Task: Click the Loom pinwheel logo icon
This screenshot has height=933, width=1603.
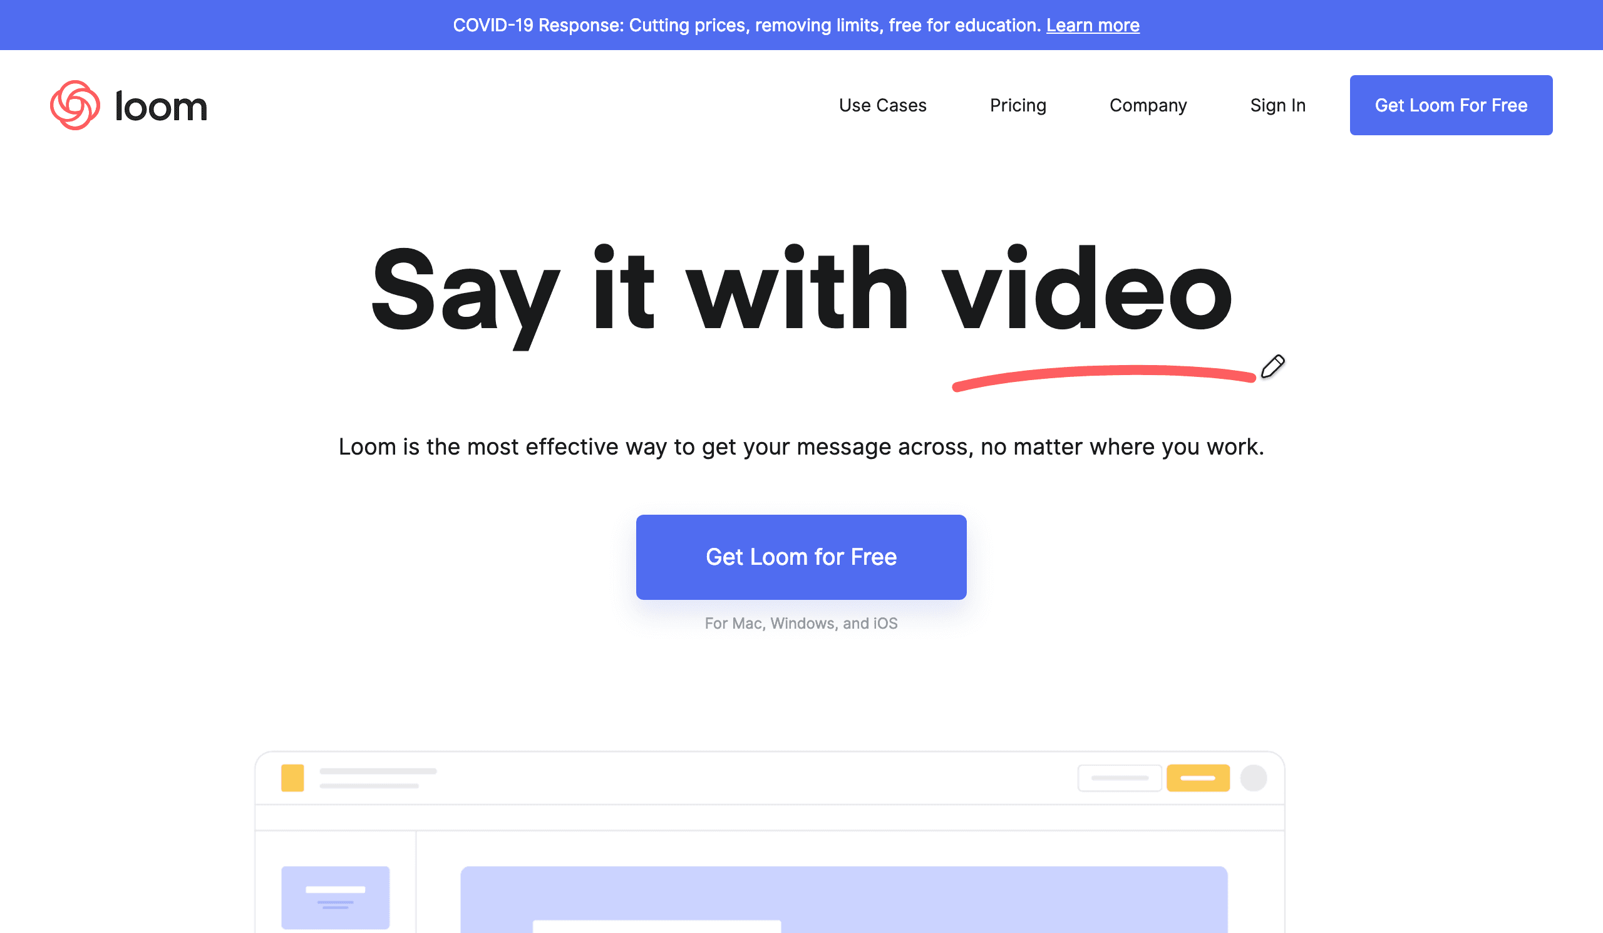Action: tap(75, 105)
